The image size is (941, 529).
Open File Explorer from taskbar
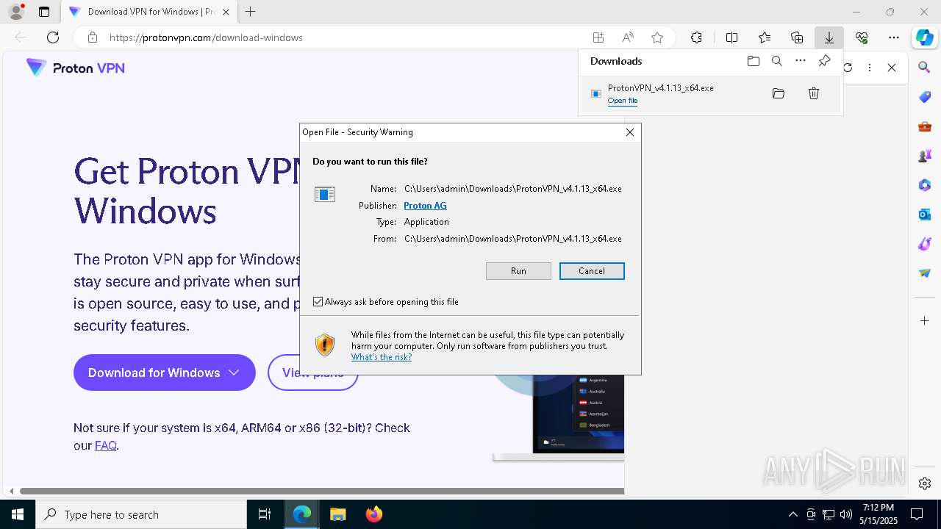[x=337, y=514]
